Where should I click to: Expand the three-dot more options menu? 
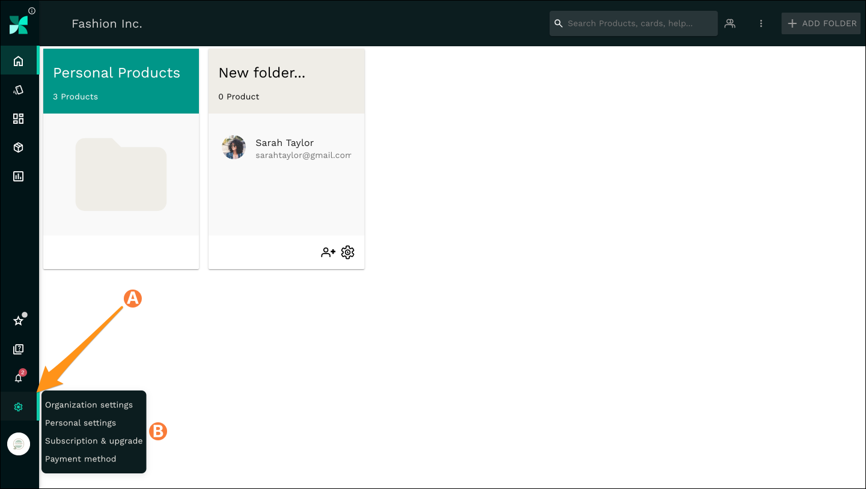[761, 23]
